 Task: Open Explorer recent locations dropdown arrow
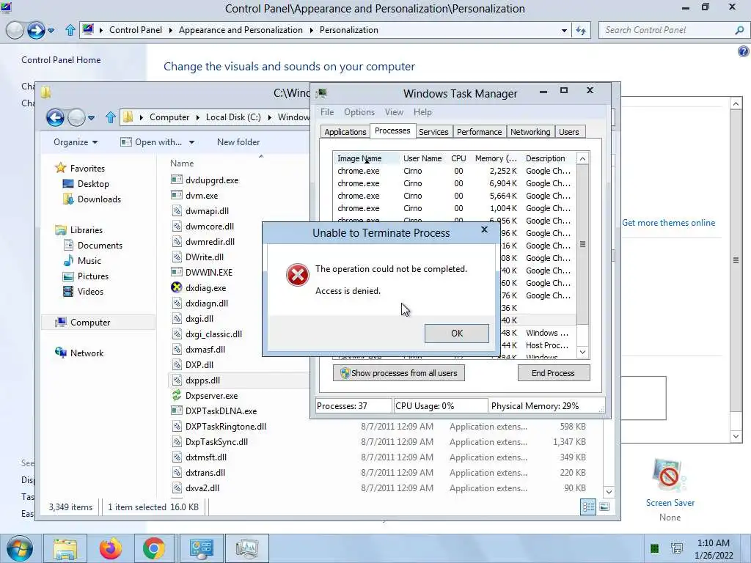[92, 117]
